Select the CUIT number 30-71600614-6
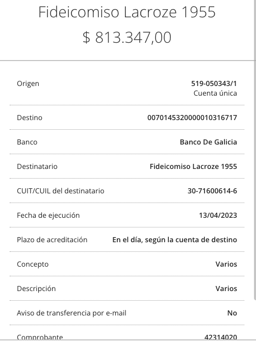Viewport: 256px width, 345px height. [212, 191]
